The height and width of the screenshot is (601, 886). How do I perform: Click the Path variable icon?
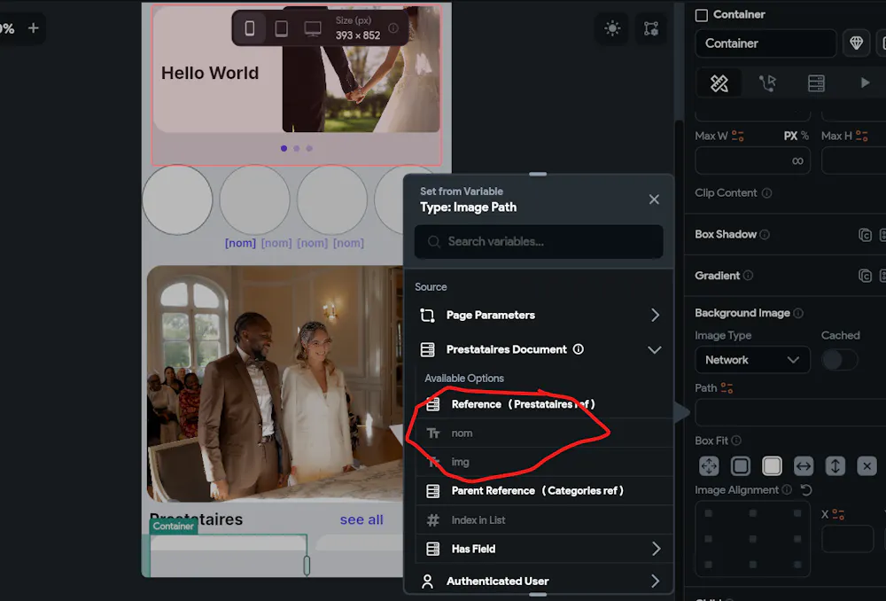[x=727, y=388]
